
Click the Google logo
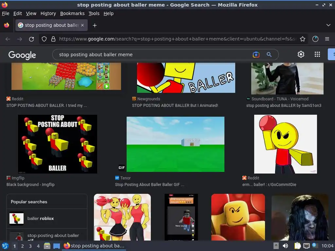coord(22,55)
